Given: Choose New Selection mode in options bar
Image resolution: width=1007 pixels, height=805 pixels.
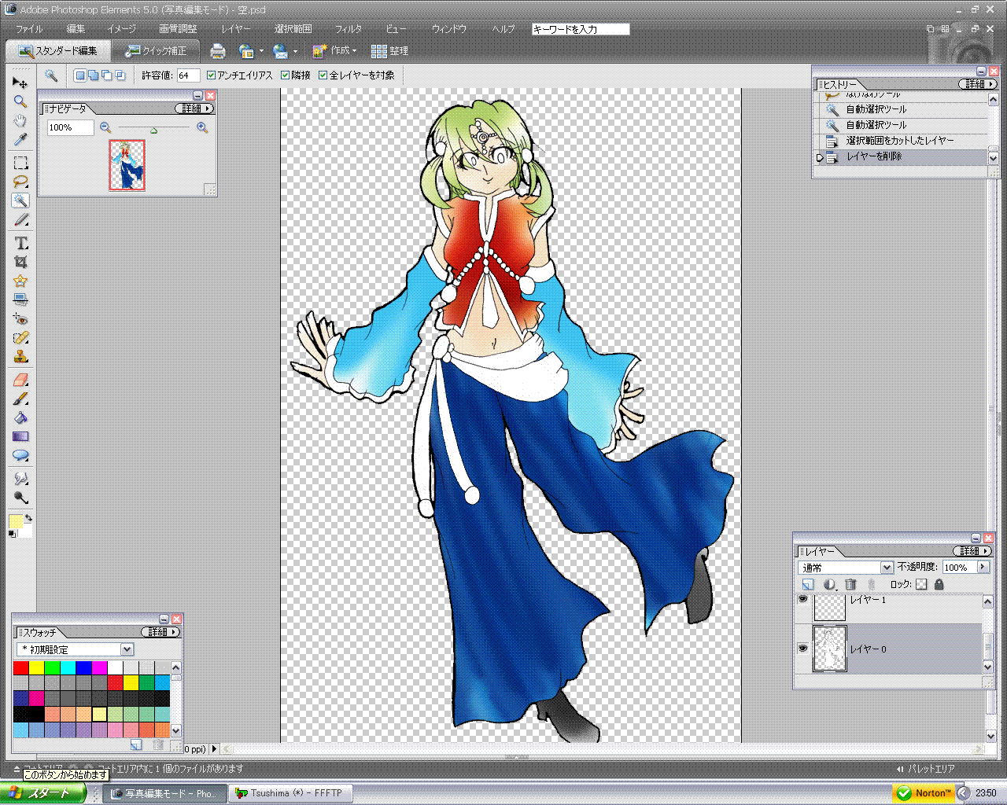Looking at the screenshot, I should 79,75.
